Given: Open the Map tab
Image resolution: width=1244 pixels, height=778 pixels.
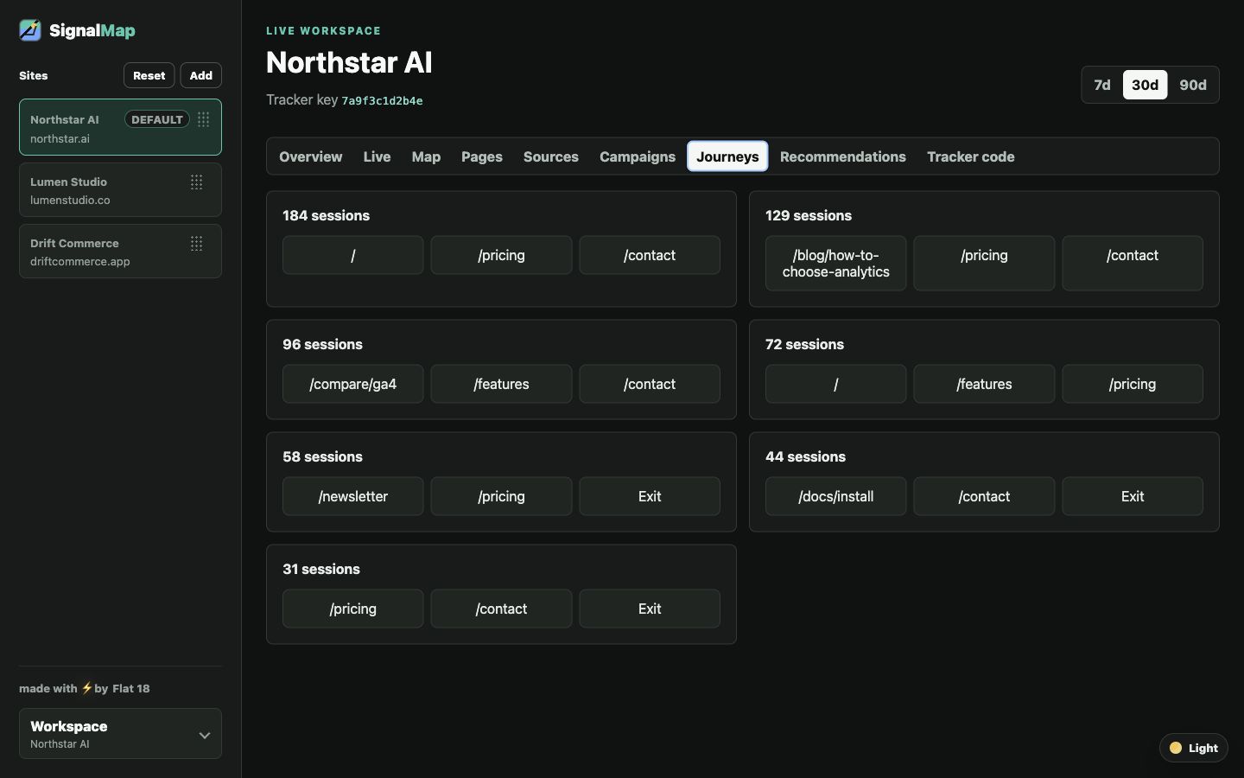Looking at the screenshot, I should coord(426,156).
